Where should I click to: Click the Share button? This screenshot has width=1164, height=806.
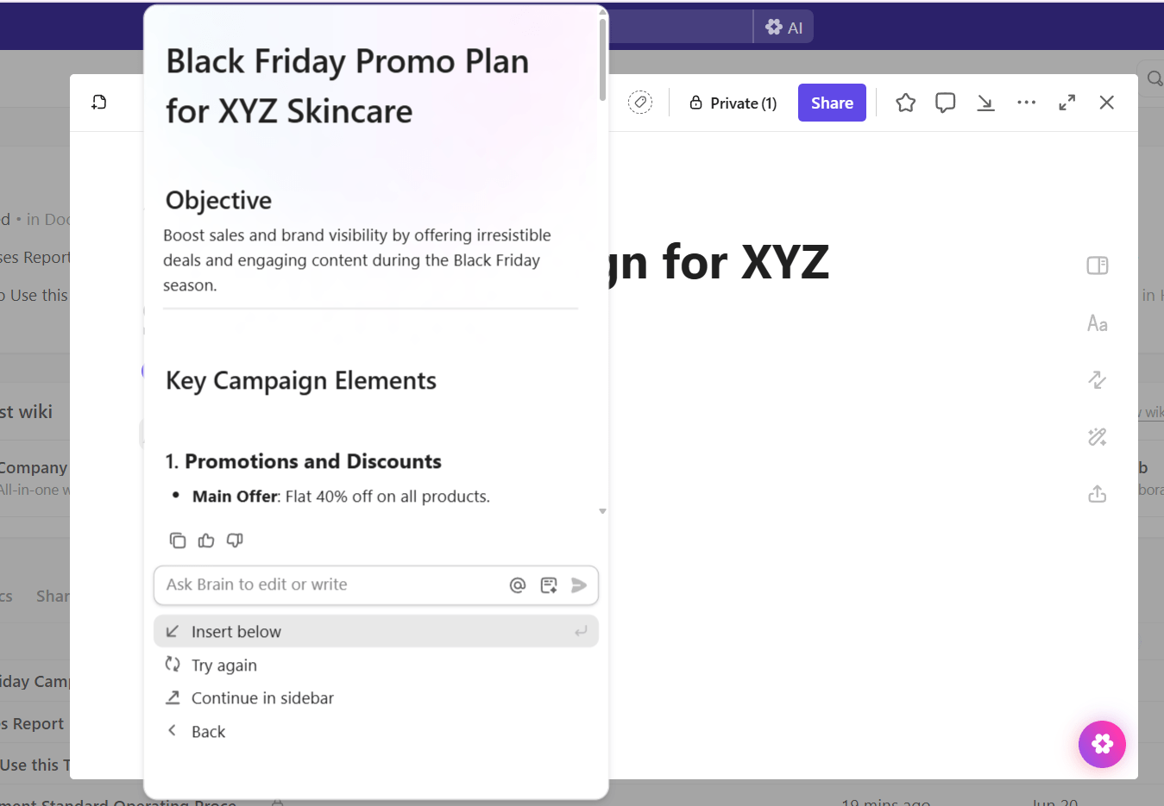(831, 103)
